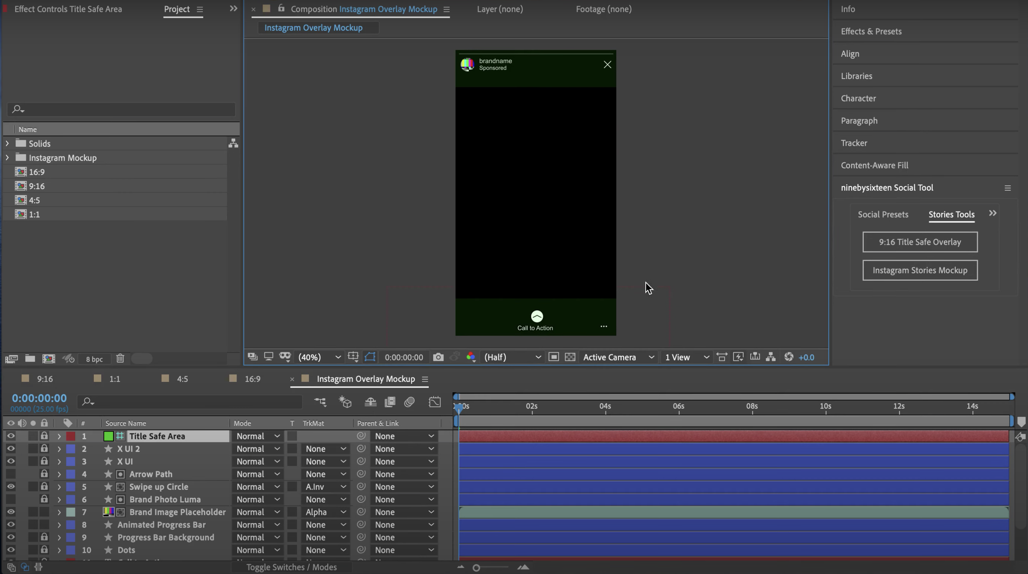Toggle transparency grid in viewer

pos(570,357)
